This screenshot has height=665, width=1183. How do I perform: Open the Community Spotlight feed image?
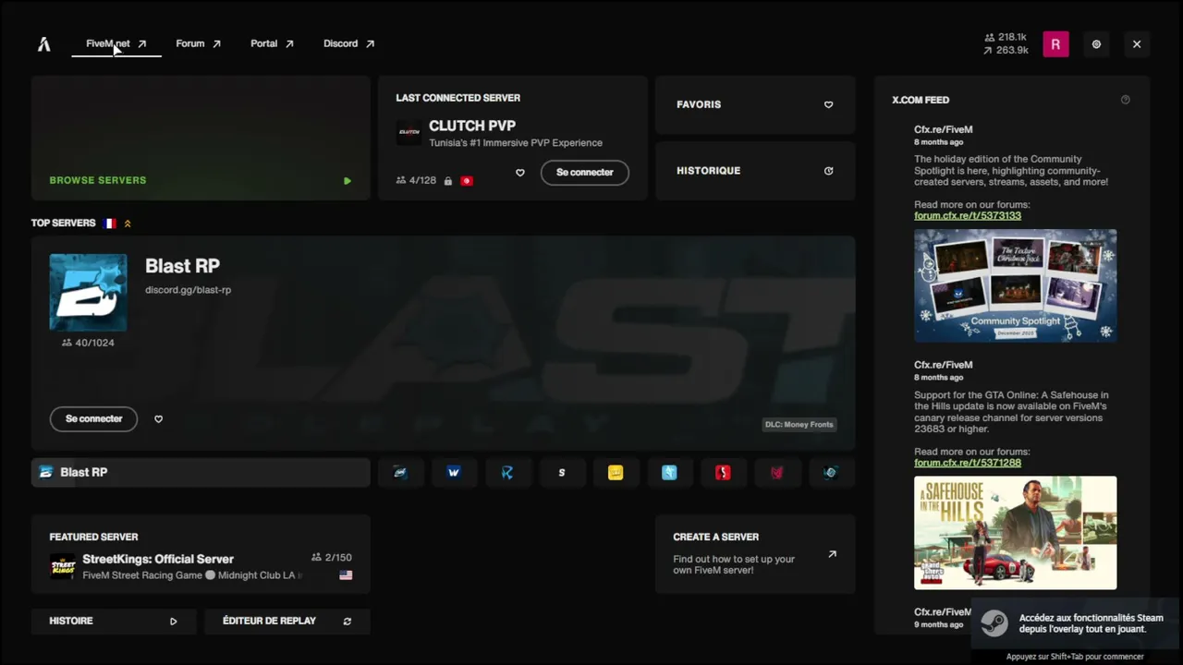1015,285
